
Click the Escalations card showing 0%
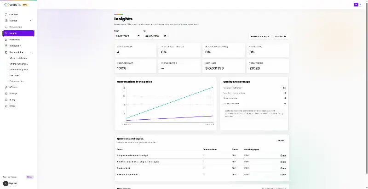click(268, 50)
